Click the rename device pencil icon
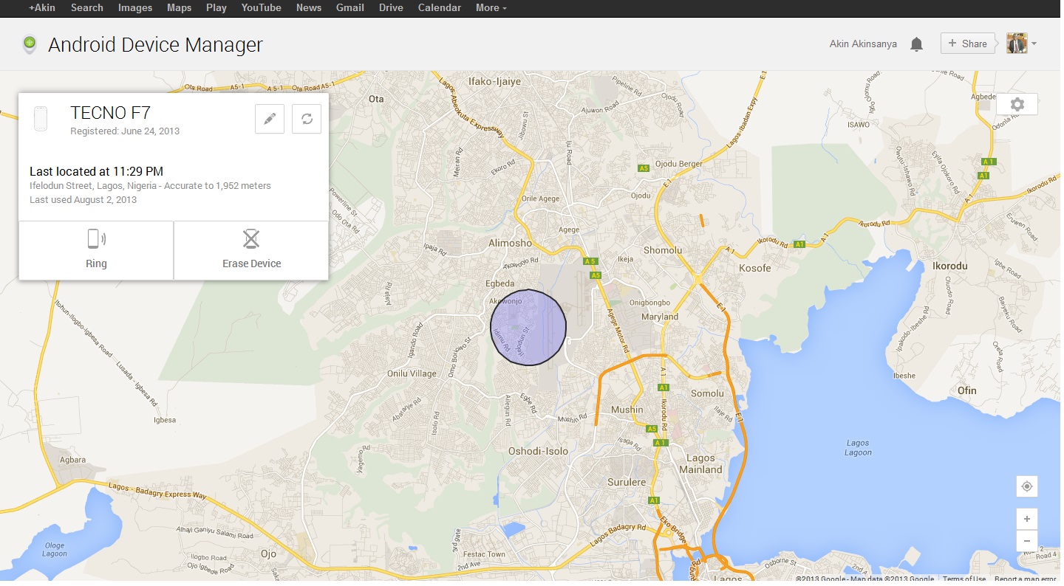 point(270,119)
